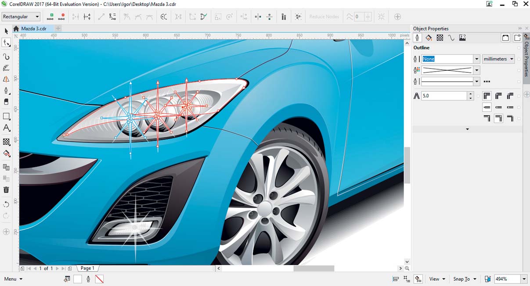Click Convert to Curve icon
Viewport: 530px width, 286px height.
[112, 17]
